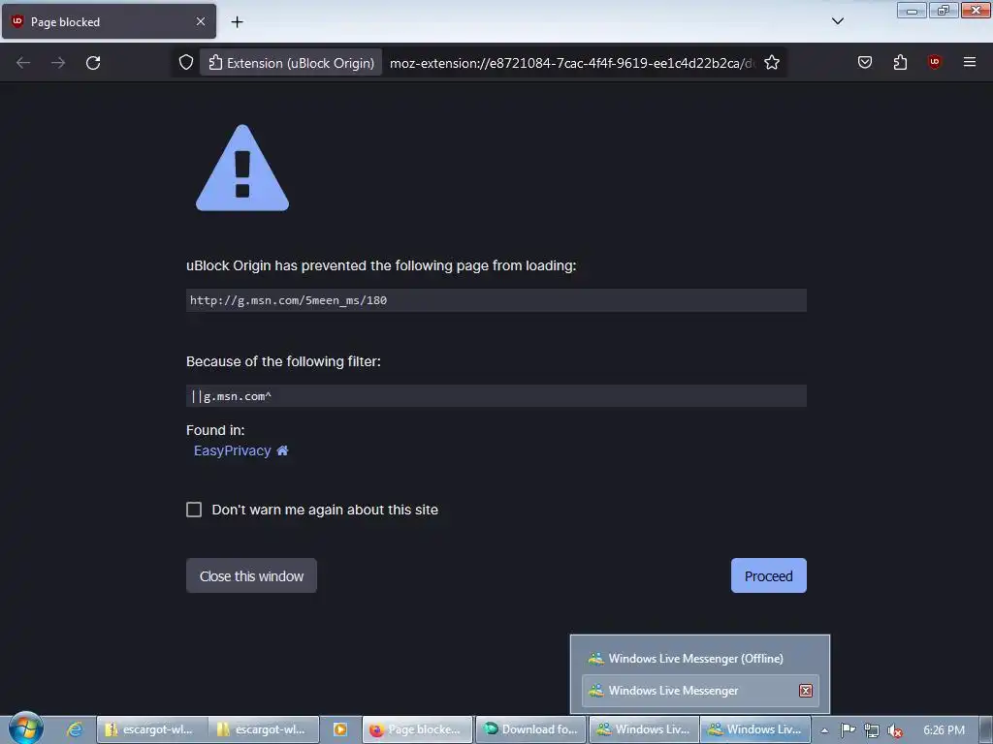Switch to second escargot-wl taskbar item

coord(264,729)
